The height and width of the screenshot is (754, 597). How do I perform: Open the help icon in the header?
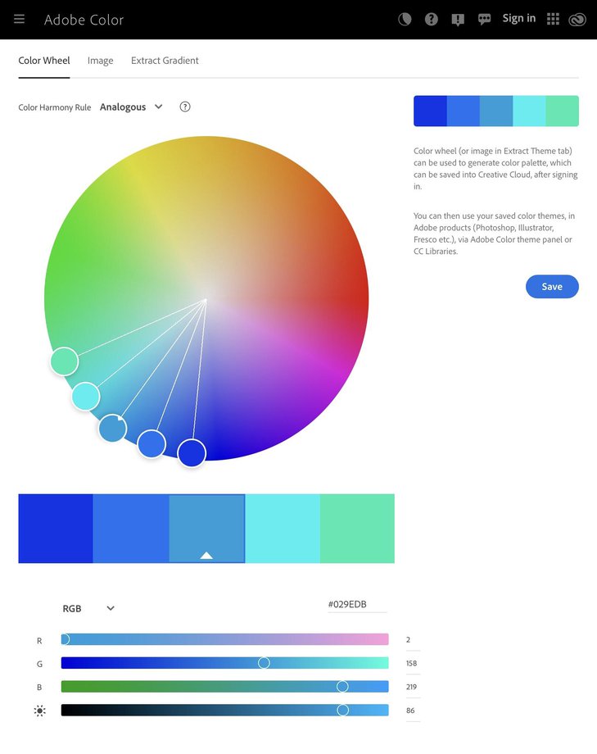point(432,18)
